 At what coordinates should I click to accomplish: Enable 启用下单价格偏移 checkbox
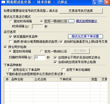[x=63, y=70]
